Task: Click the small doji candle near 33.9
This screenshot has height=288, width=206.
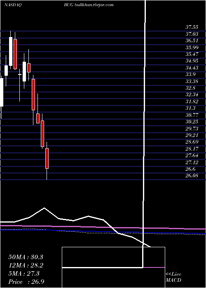Action: pos(20,74)
